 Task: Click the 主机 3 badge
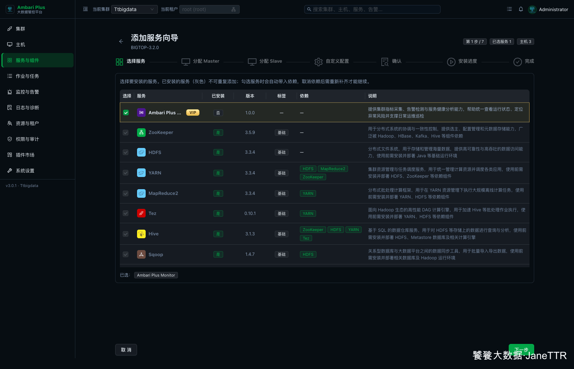(x=526, y=42)
